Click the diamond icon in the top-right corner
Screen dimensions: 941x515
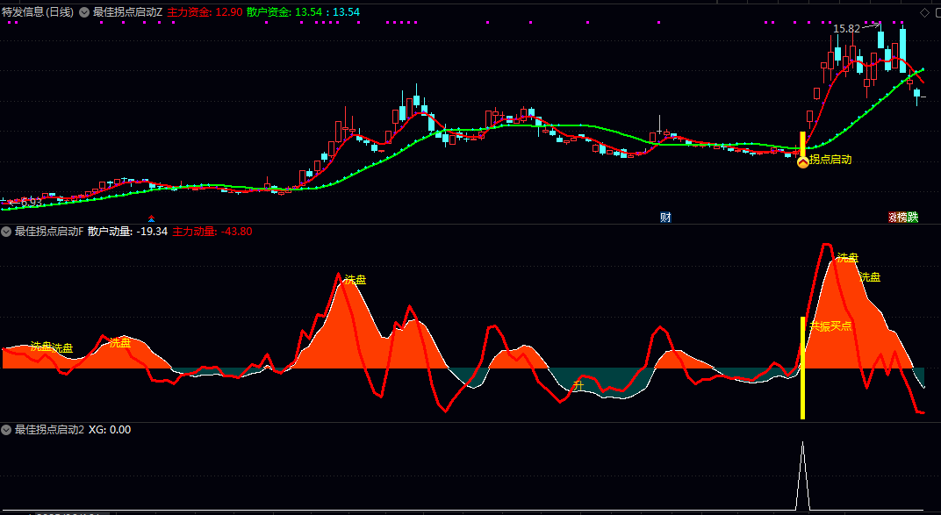click(x=925, y=12)
